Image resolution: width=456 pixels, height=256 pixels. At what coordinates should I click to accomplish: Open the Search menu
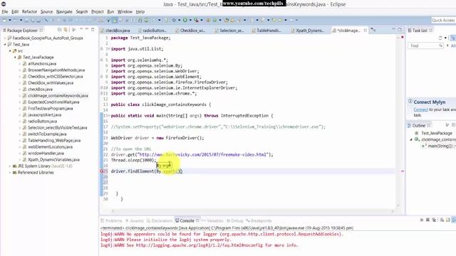click(x=82, y=11)
